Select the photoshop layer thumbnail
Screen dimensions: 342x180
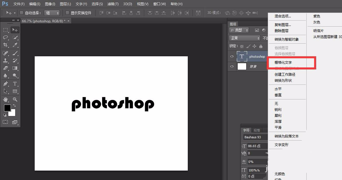tap(242, 56)
